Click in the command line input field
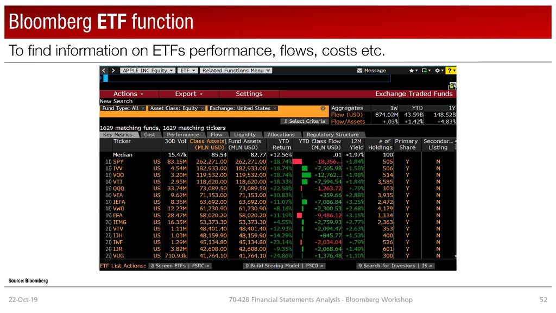Viewport: 556px width, 313px height. [248, 78]
